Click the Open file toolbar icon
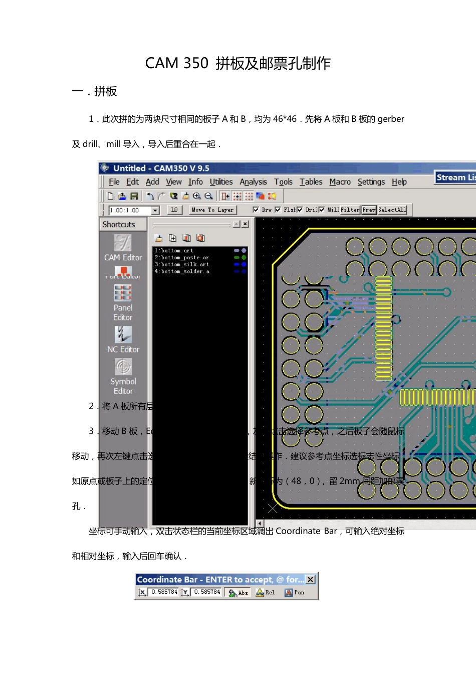 pyautogui.click(x=122, y=196)
